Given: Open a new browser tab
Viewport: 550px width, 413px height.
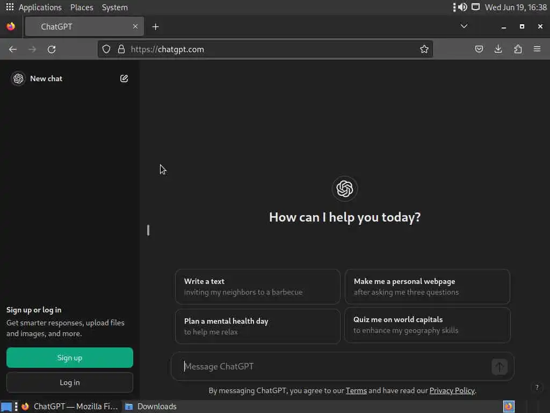Looking at the screenshot, I should pyautogui.click(x=155, y=27).
